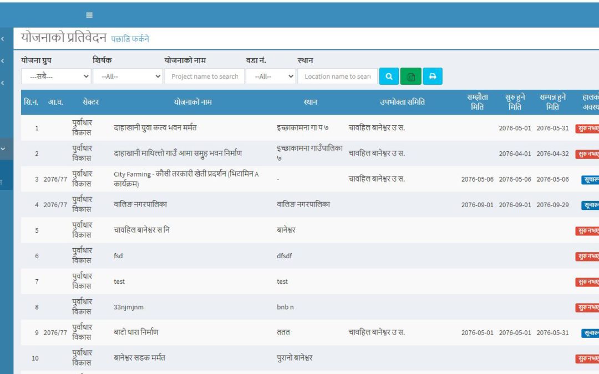Click the Project name search field

point(205,76)
